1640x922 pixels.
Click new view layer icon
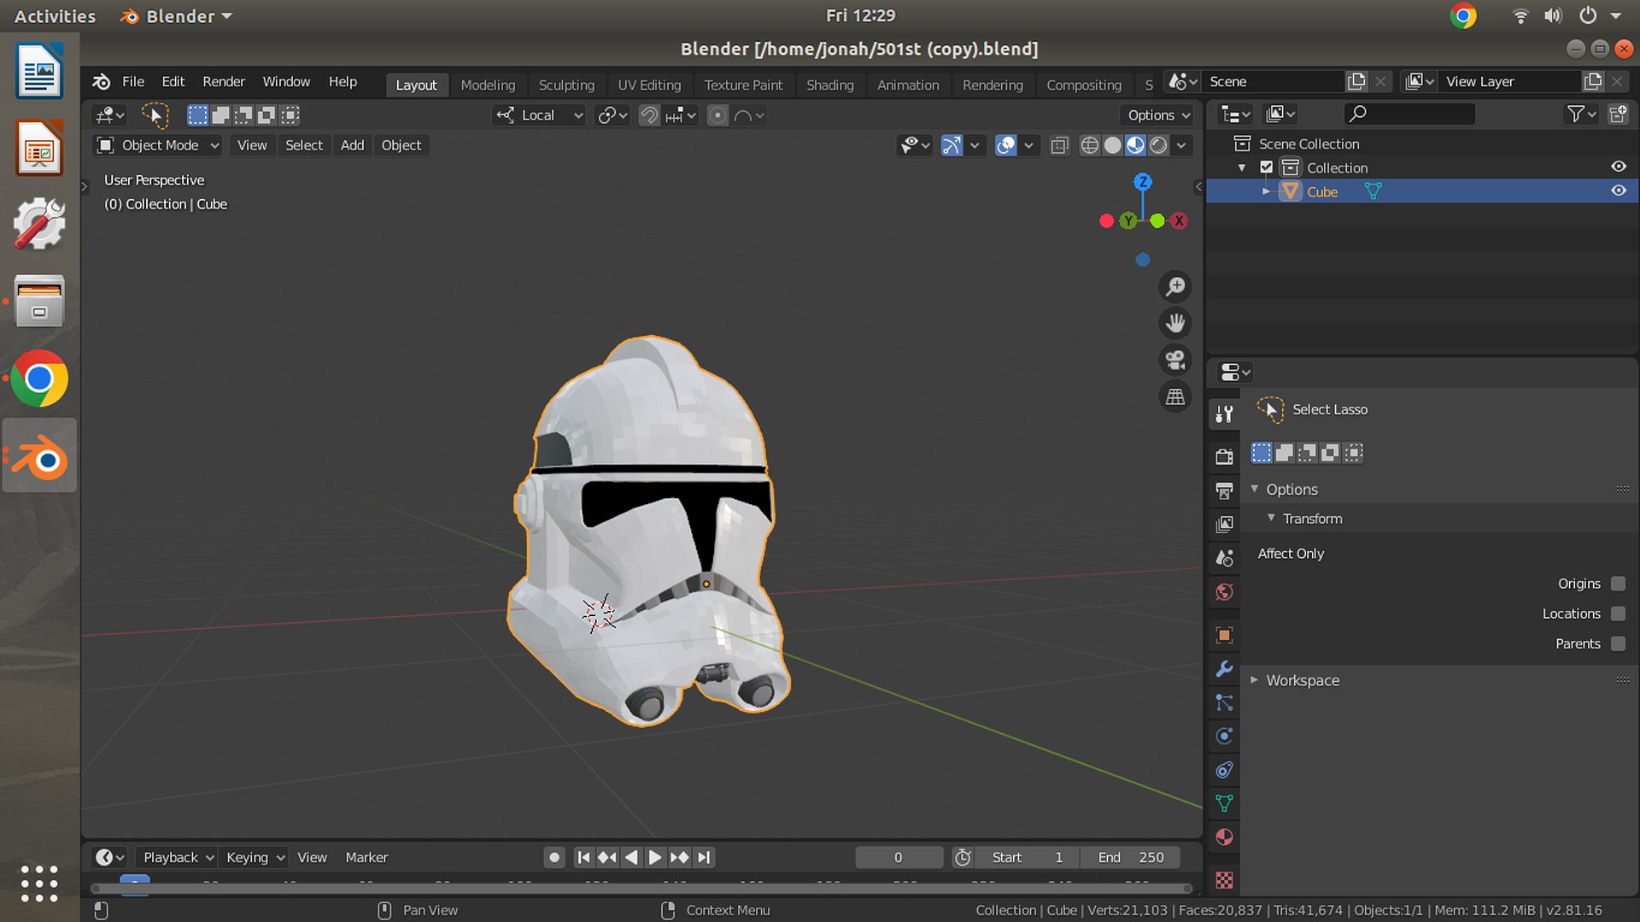point(1592,81)
